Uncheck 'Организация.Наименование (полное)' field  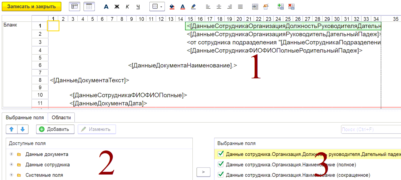(x=221, y=164)
